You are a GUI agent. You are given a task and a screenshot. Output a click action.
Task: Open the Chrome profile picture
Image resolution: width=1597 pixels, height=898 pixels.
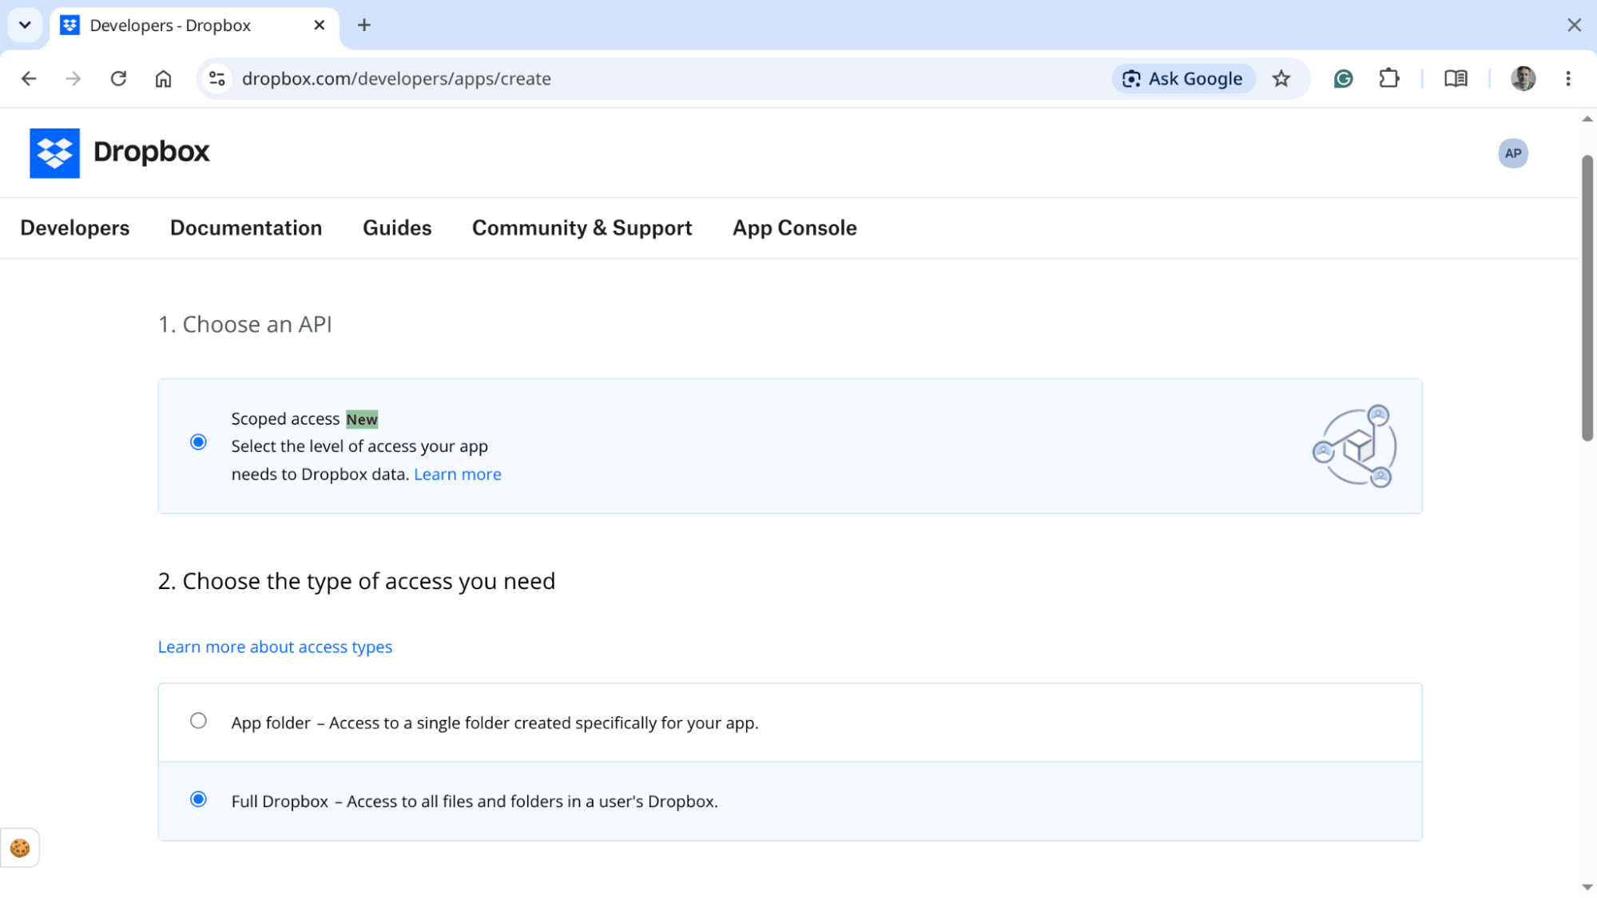point(1523,78)
